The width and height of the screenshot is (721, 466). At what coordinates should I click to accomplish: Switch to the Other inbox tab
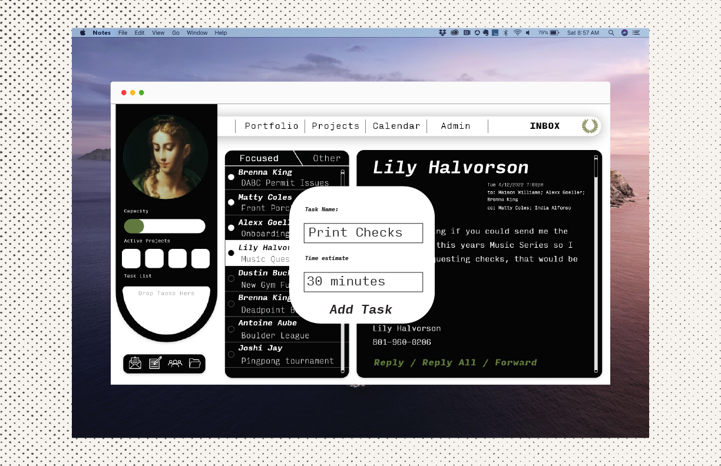(327, 158)
